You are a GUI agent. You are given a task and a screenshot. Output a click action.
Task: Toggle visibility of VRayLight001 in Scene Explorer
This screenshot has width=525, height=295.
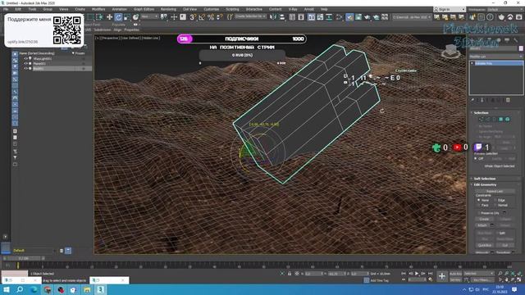[25, 58]
